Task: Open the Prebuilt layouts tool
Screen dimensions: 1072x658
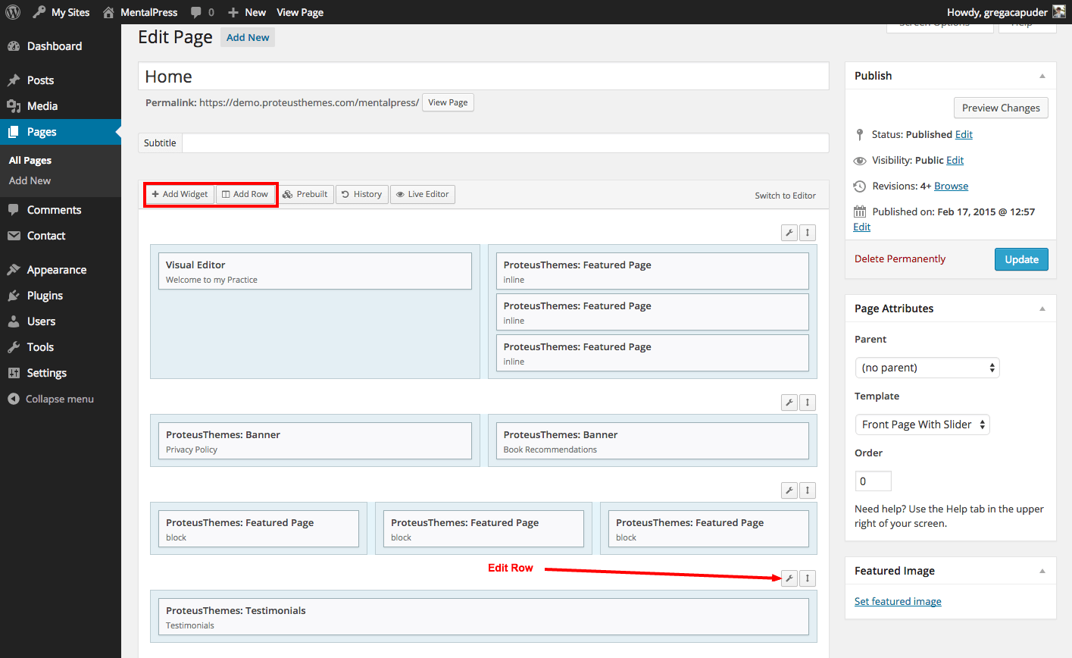Action: click(305, 194)
